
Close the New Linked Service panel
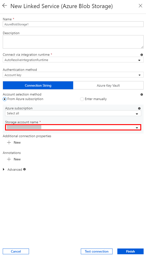click(140, 6)
